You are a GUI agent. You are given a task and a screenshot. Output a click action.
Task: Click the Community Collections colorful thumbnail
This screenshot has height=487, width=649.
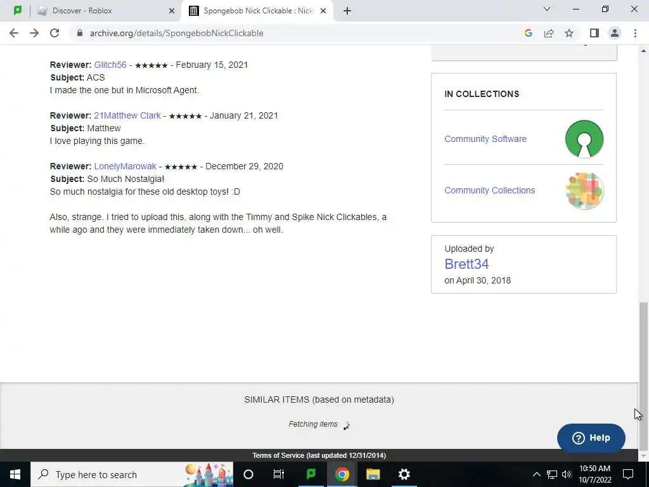tap(584, 190)
